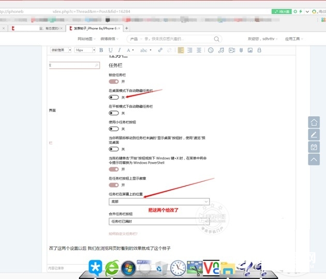Screen dimensions: 326x279
Task: Click the 如何自定义任务栏 help link
Action: pyautogui.click(x=123, y=234)
